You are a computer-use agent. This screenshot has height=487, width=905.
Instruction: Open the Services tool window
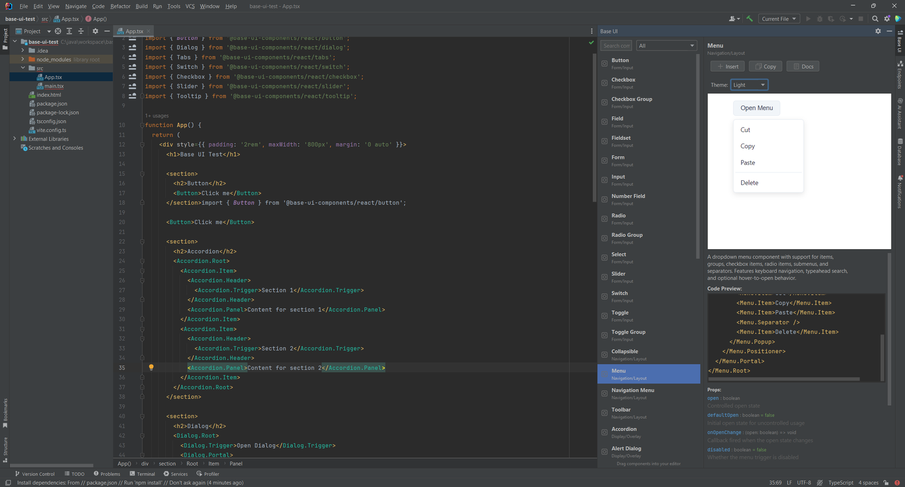175,474
